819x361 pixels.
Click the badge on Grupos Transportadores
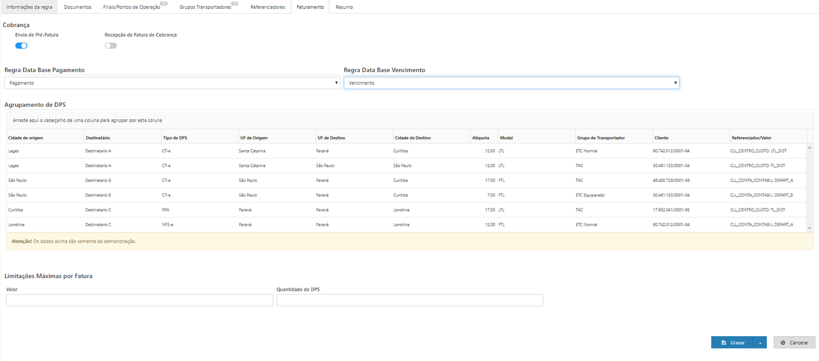click(235, 4)
